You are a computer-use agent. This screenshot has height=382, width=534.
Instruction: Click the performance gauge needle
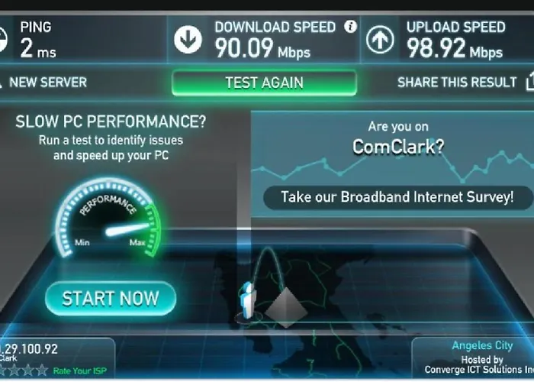[x=127, y=229]
